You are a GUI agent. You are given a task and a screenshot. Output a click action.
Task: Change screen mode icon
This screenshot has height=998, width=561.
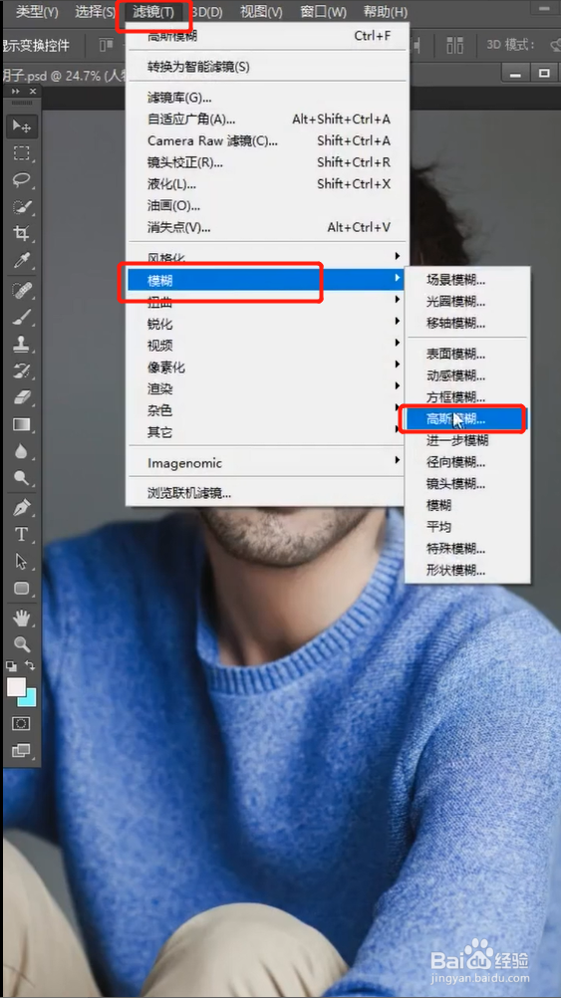tap(22, 750)
